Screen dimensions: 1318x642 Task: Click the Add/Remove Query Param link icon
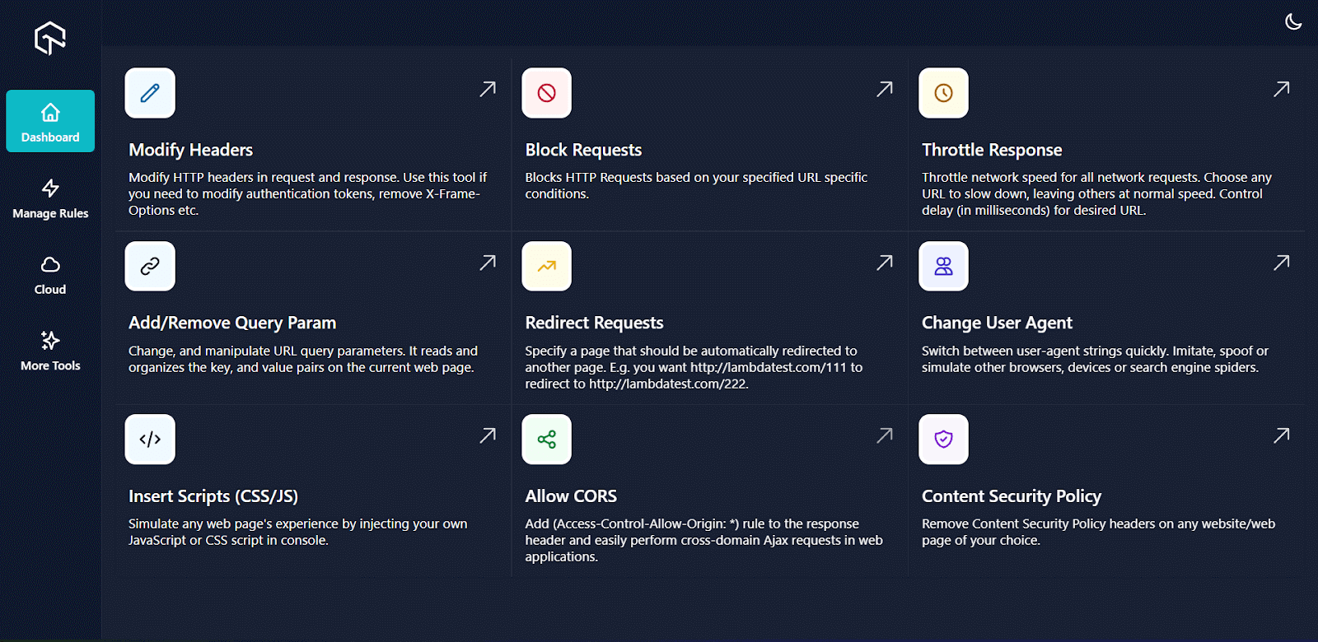coord(150,266)
